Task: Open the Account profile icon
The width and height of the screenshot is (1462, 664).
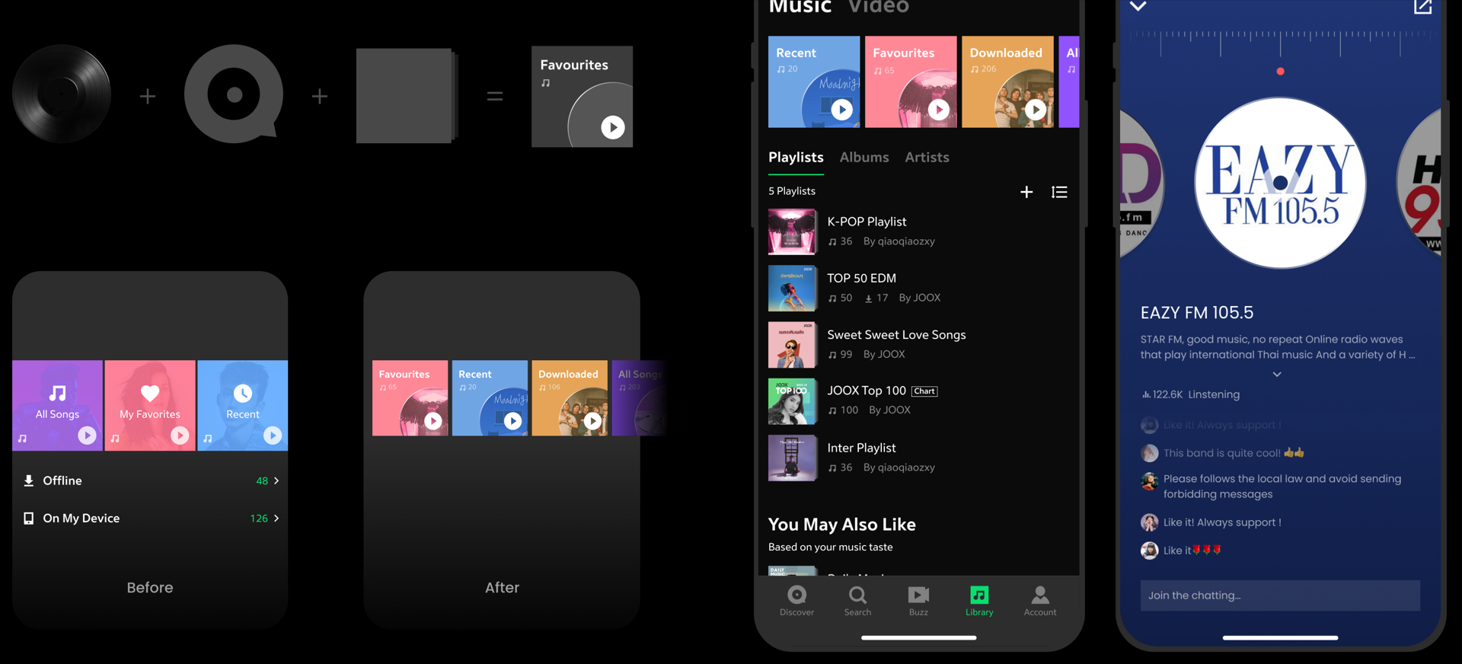Action: click(1040, 595)
